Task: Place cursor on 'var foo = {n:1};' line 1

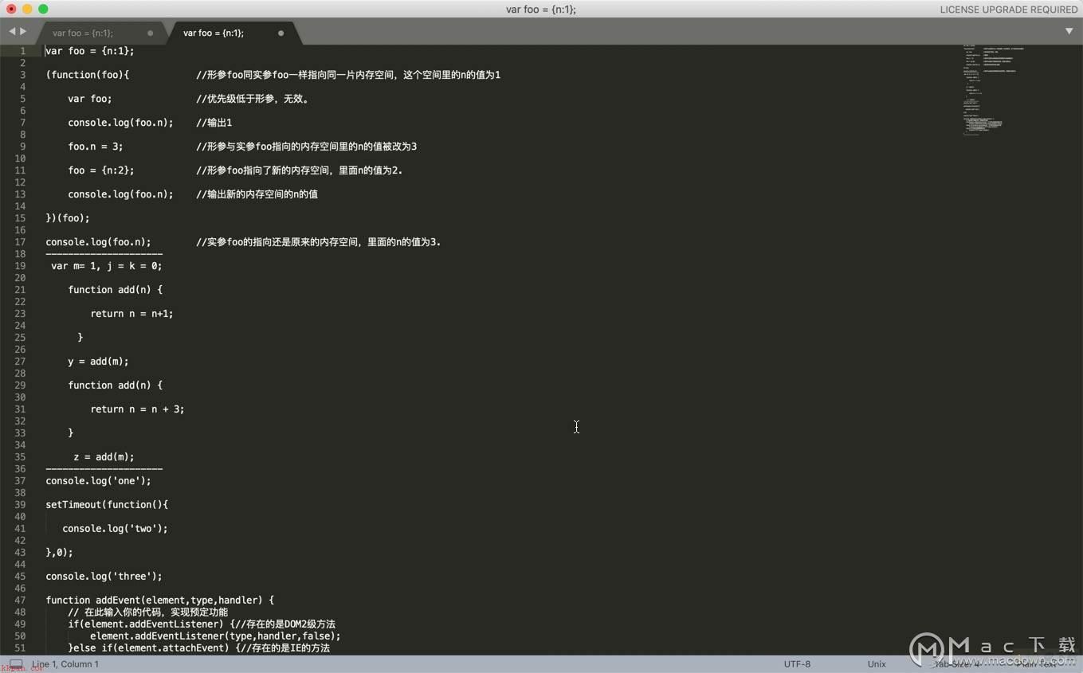Action: (x=90, y=51)
